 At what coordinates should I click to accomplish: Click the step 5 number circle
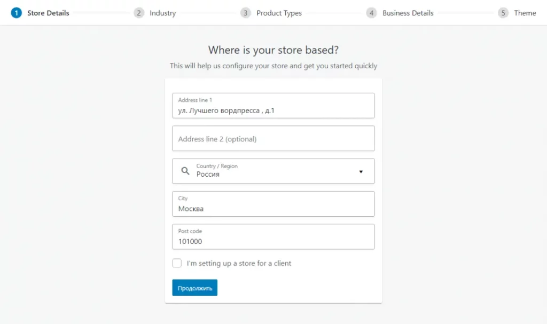pyautogui.click(x=503, y=13)
